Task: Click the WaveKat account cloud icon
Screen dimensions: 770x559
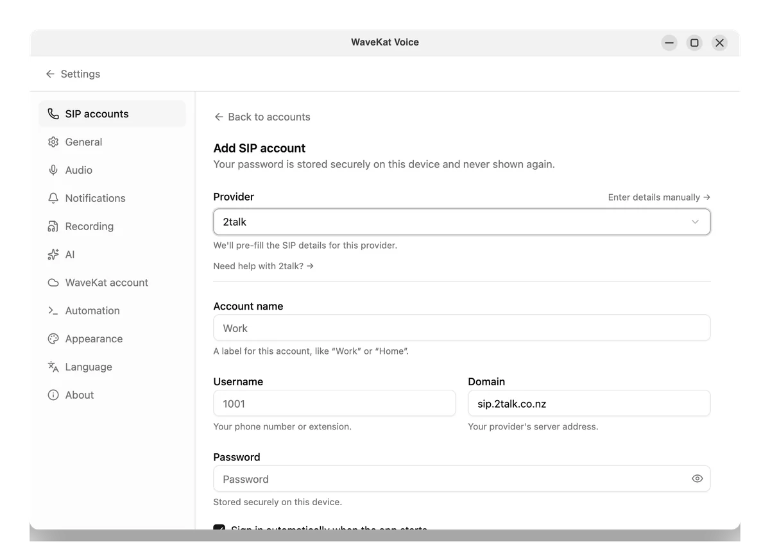Action: 53,283
